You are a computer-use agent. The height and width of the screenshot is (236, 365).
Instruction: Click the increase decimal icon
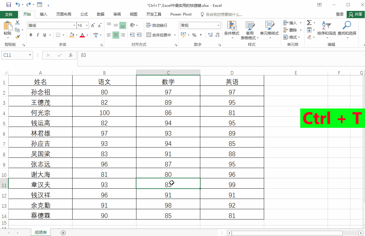(x=210, y=35)
